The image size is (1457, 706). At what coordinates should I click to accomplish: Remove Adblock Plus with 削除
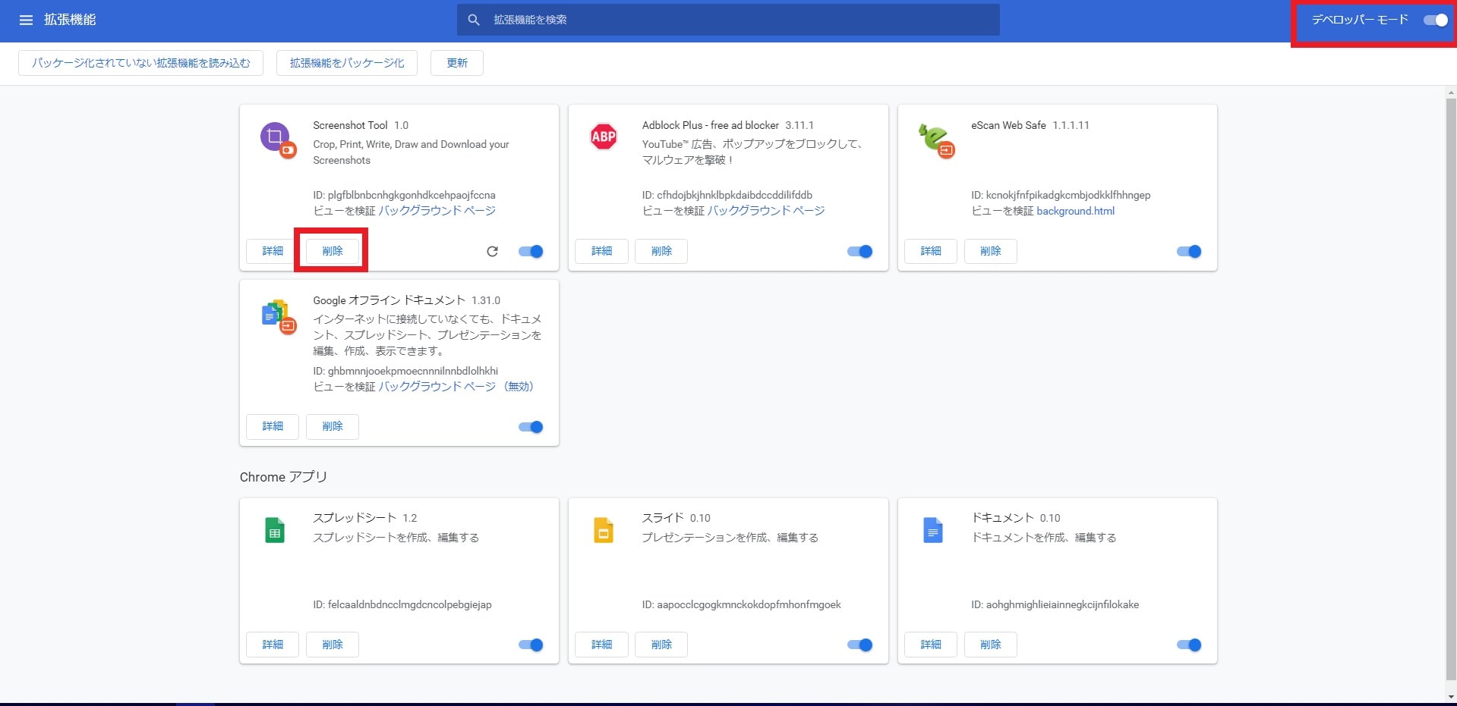(661, 251)
